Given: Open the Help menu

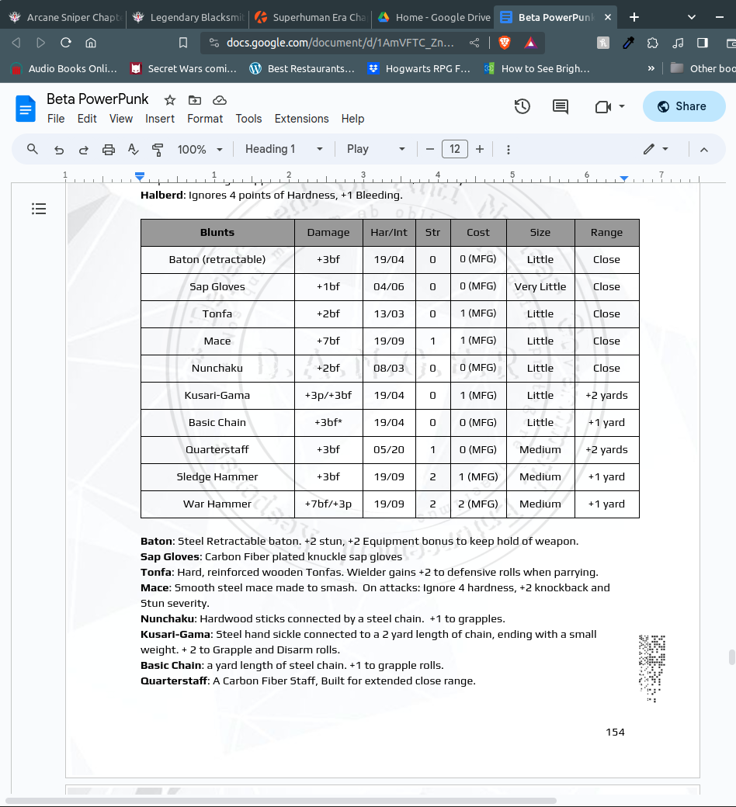Looking at the screenshot, I should pos(352,119).
